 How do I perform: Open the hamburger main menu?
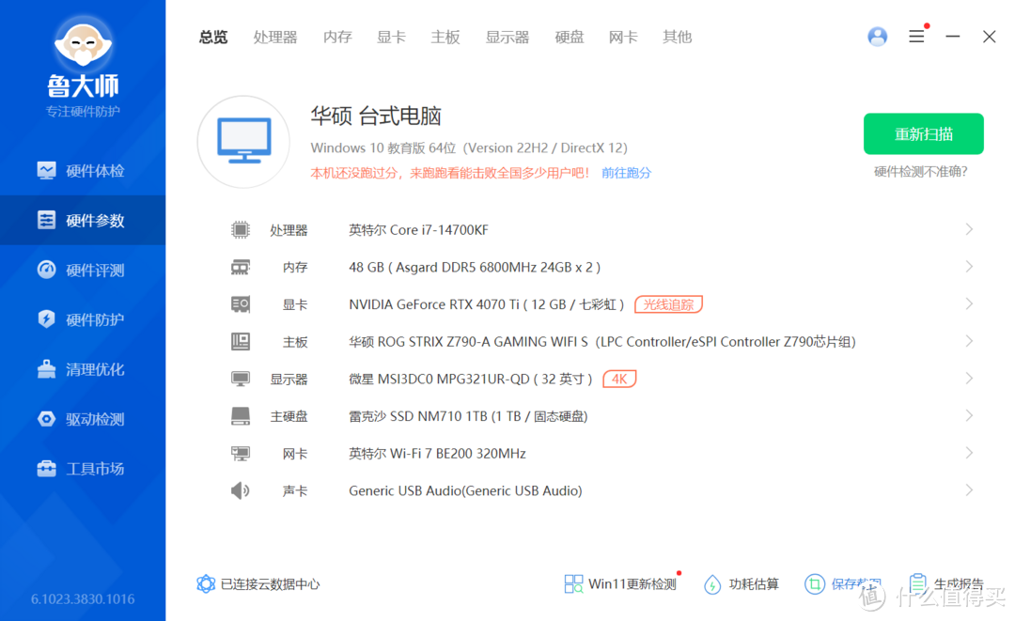click(916, 37)
